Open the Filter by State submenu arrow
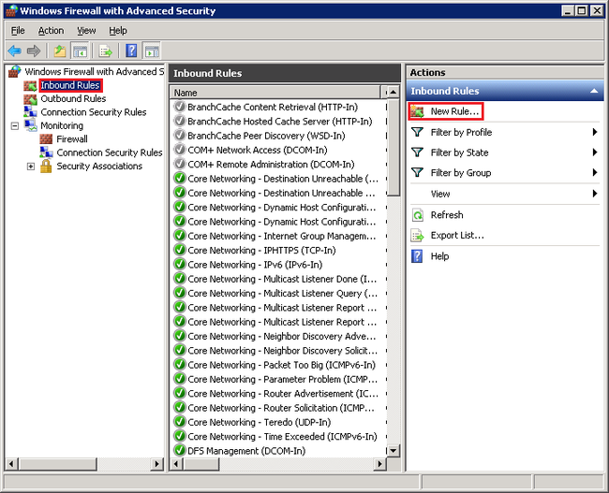The image size is (609, 493). point(595,152)
